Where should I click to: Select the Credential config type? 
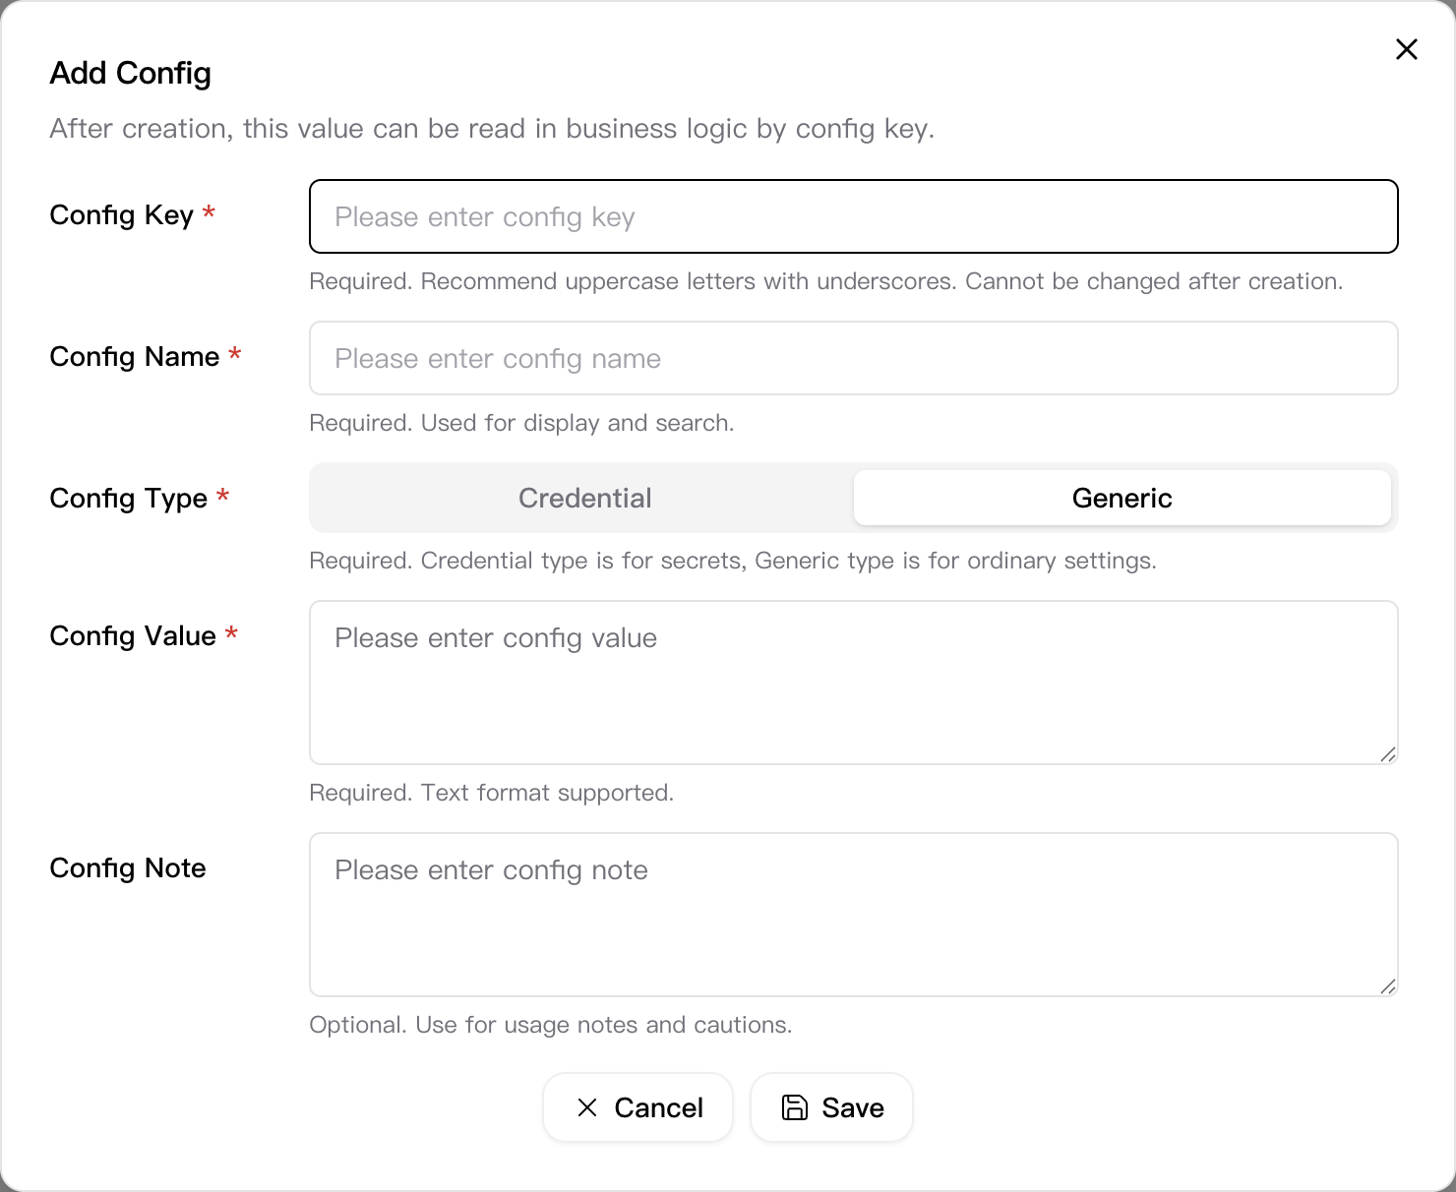point(584,498)
